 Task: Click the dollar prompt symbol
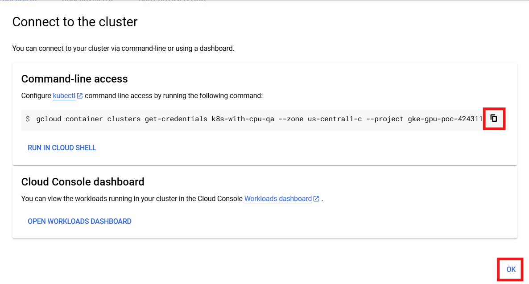pyautogui.click(x=28, y=119)
